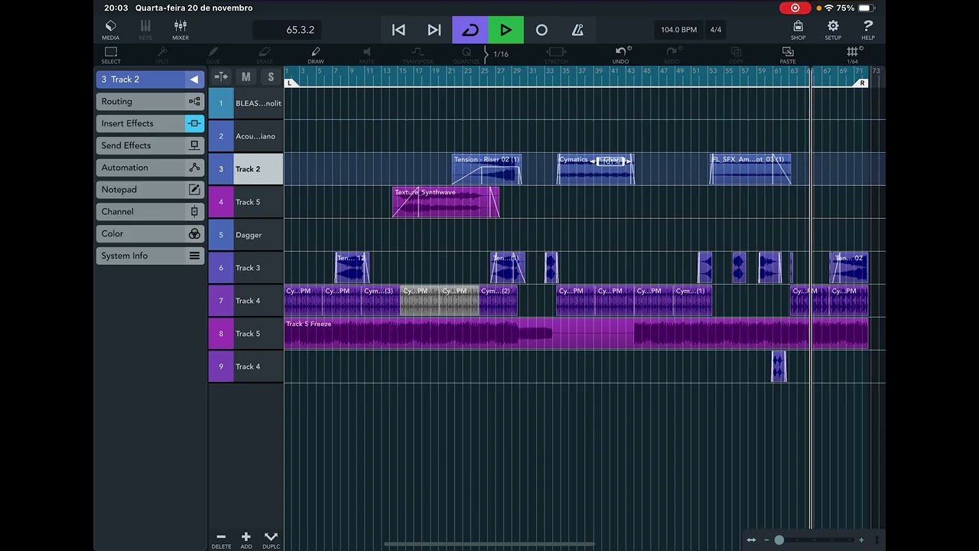Open the Channel section

(150, 211)
